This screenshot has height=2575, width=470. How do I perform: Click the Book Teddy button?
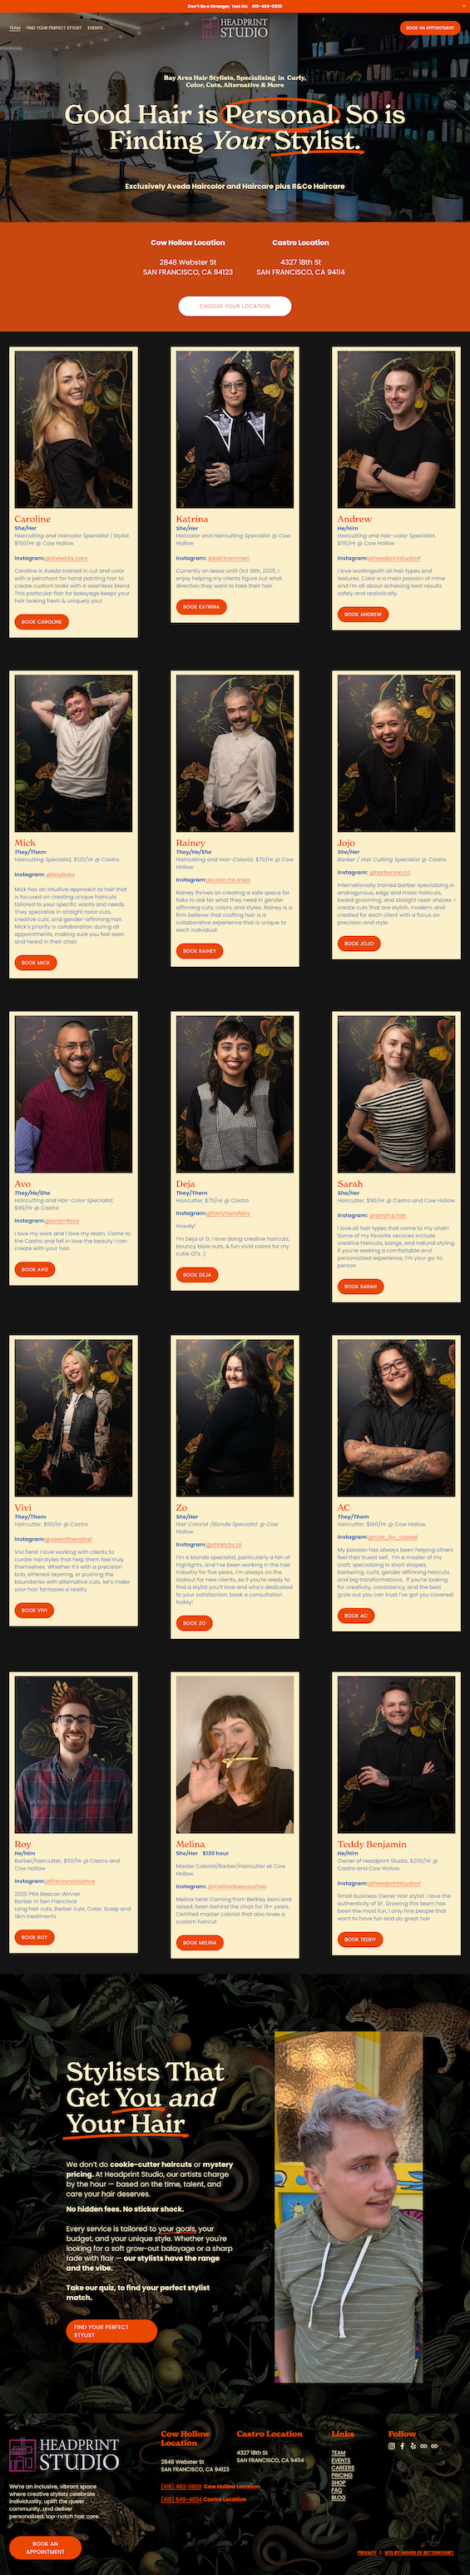[x=360, y=1940]
